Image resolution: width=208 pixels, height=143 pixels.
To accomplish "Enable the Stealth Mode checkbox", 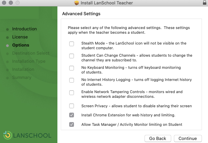I will tap(72, 44).
